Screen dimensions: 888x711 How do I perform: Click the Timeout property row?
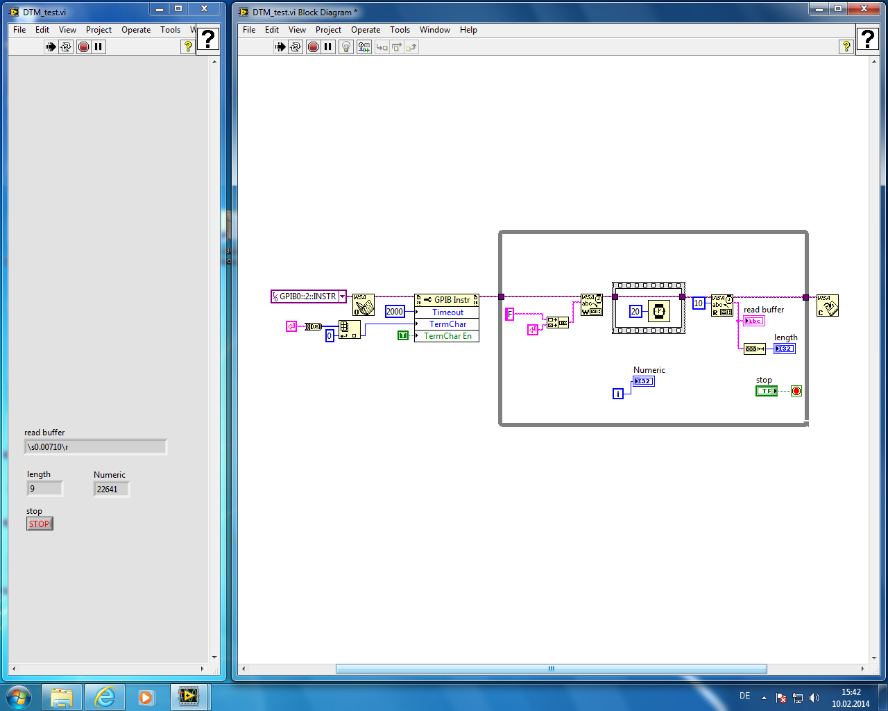click(447, 312)
